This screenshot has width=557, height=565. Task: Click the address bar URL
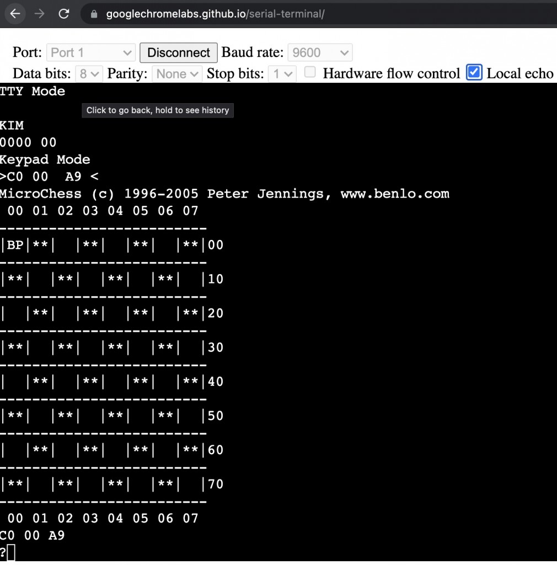[215, 14]
